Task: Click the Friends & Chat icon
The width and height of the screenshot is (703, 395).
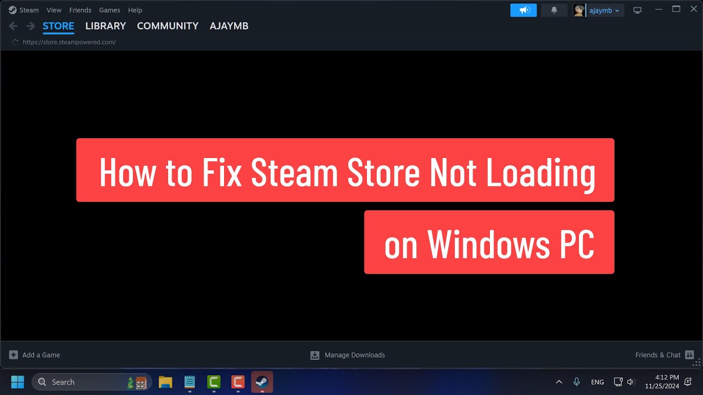Action: click(690, 355)
